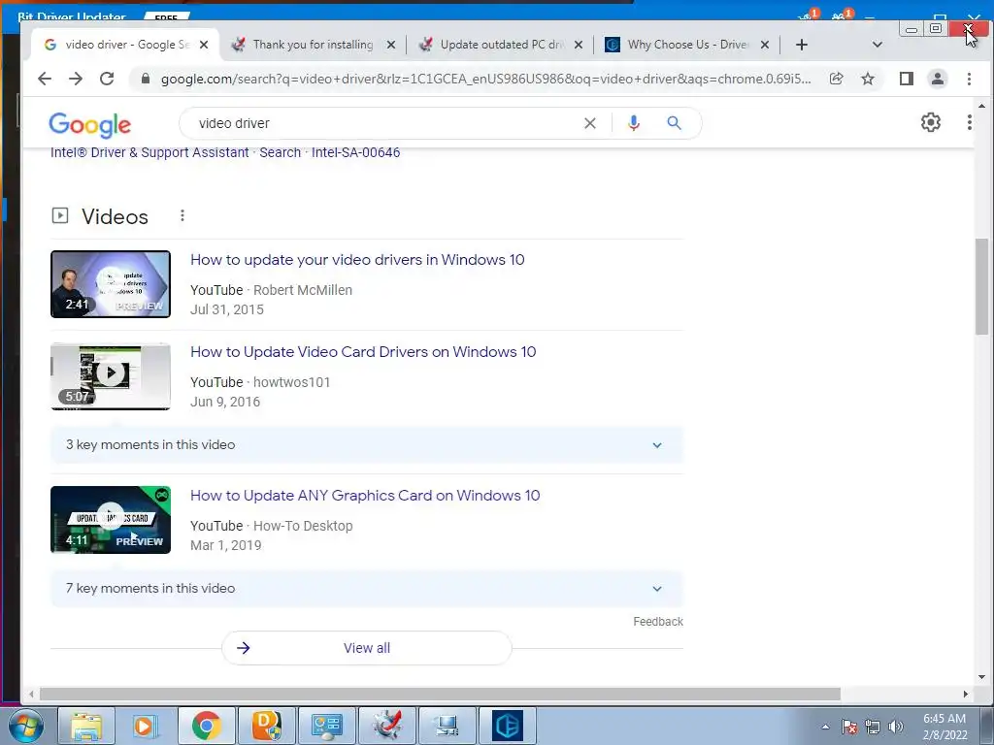Open How to Update Video Card Drivers link
Viewport: 994px width, 745px height.
(x=363, y=352)
